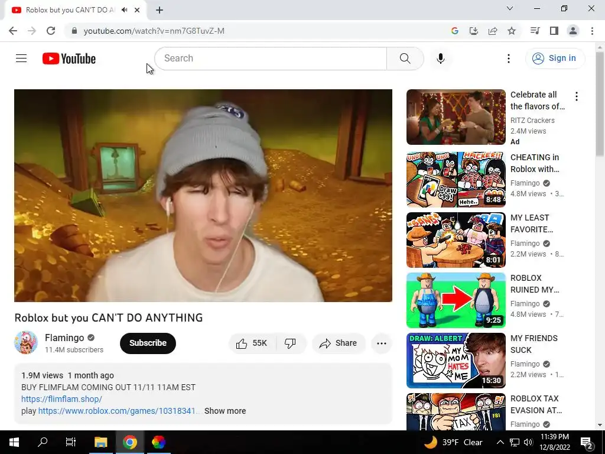Open the colorful wheel taskbar app
The image size is (605, 454).
click(158, 442)
